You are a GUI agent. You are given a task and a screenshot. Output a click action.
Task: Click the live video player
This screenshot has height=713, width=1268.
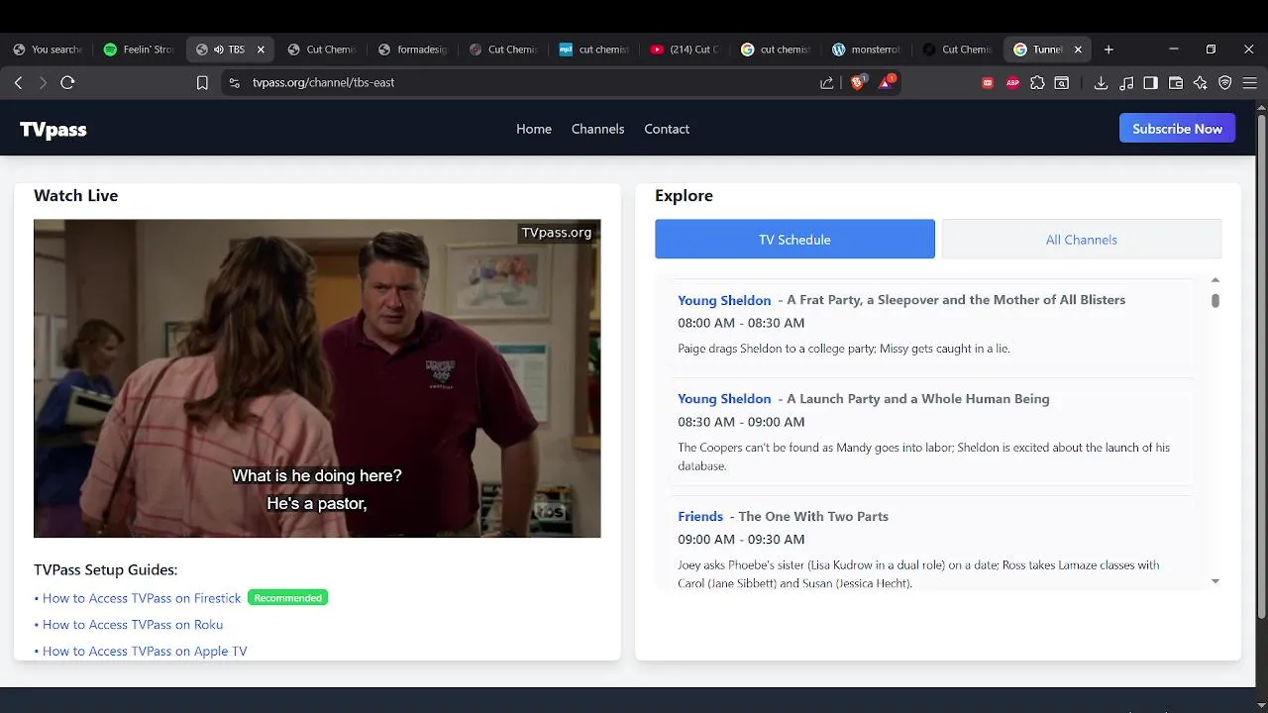pyautogui.click(x=317, y=378)
